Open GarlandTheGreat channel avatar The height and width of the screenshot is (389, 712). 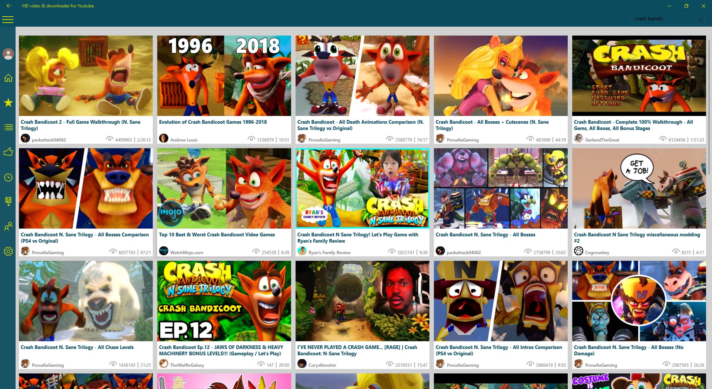578,139
